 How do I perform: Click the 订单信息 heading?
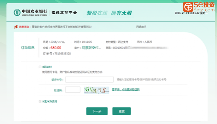28,48
